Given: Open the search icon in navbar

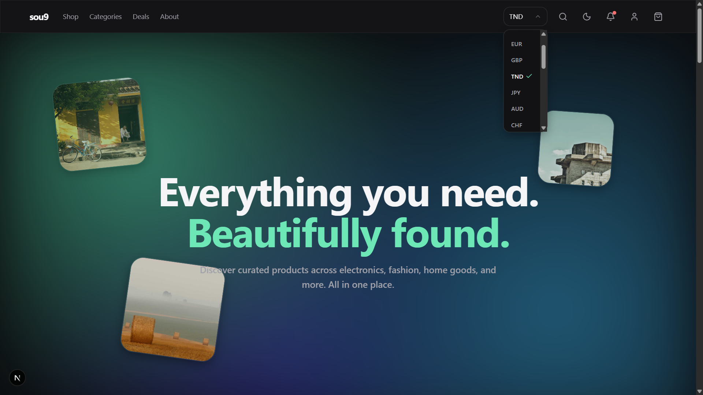Looking at the screenshot, I should tap(563, 17).
